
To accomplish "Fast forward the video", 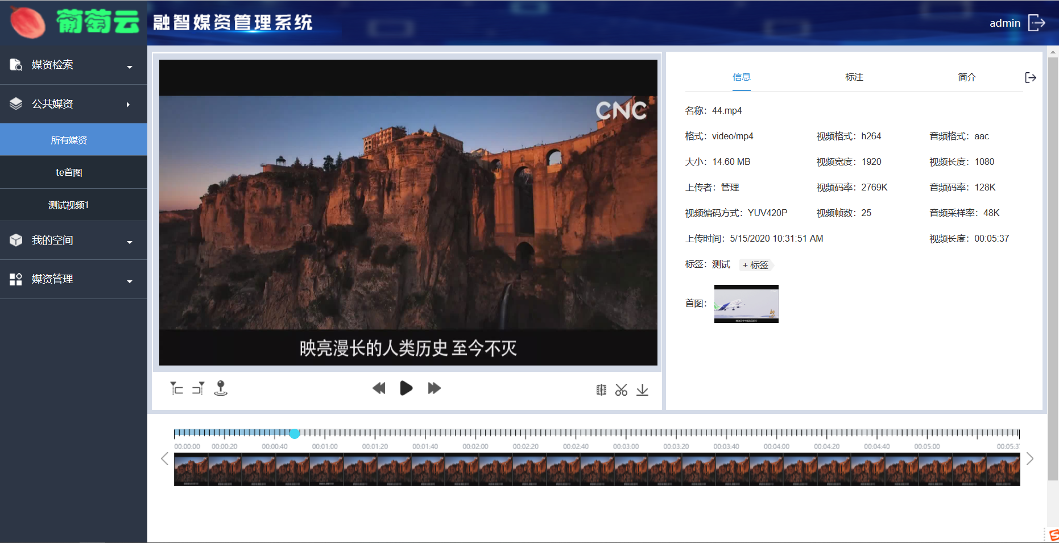I will pos(434,388).
